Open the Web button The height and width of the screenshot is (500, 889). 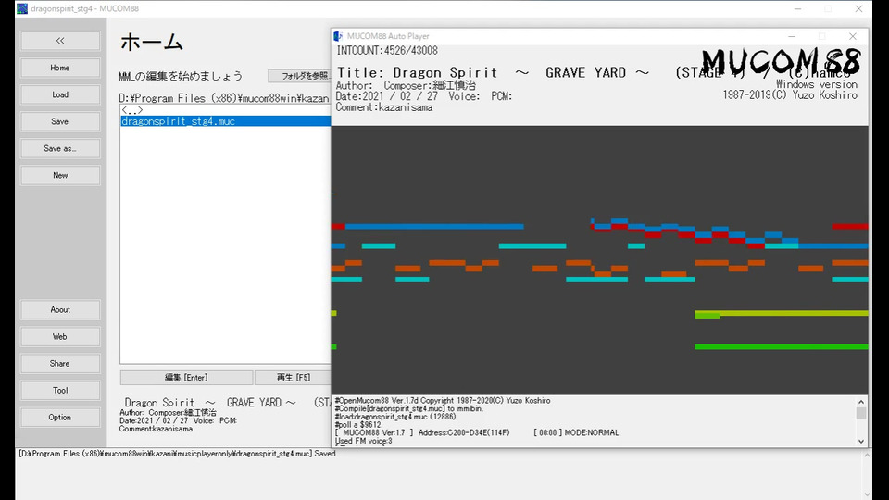point(60,337)
